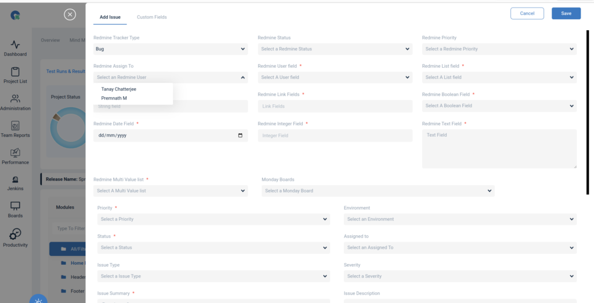Close the Add Issue panel with X icon
The width and height of the screenshot is (594, 303).
pos(70,14)
